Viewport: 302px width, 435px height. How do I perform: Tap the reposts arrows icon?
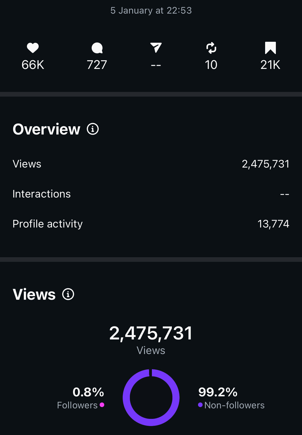pyautogui.click(x=211, y=48)
